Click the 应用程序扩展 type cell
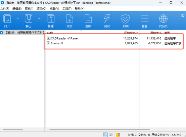This screenshot has height=137, width=186. (173, 43)
